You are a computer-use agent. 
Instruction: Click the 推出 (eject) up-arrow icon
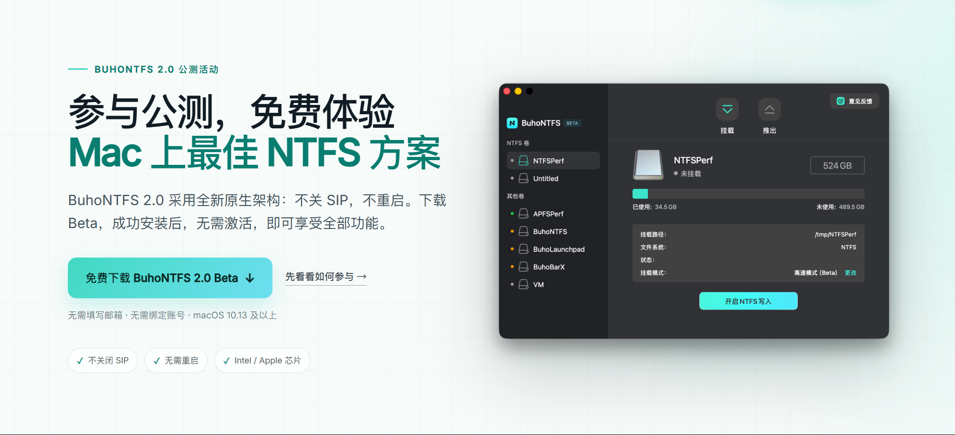[769, 110]
